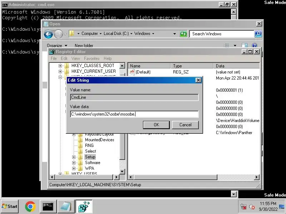Screen dimensions: 286x214
Task: Close the Edit String dialog
Action: click(198, 80)
